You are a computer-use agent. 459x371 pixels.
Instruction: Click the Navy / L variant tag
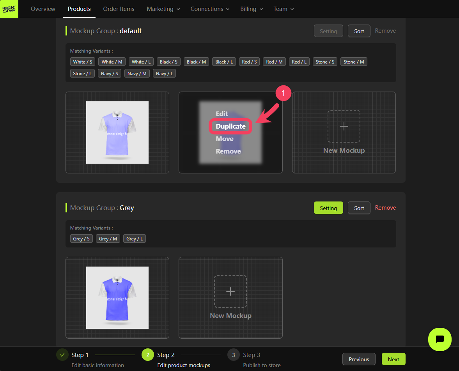tap(164, 73)
